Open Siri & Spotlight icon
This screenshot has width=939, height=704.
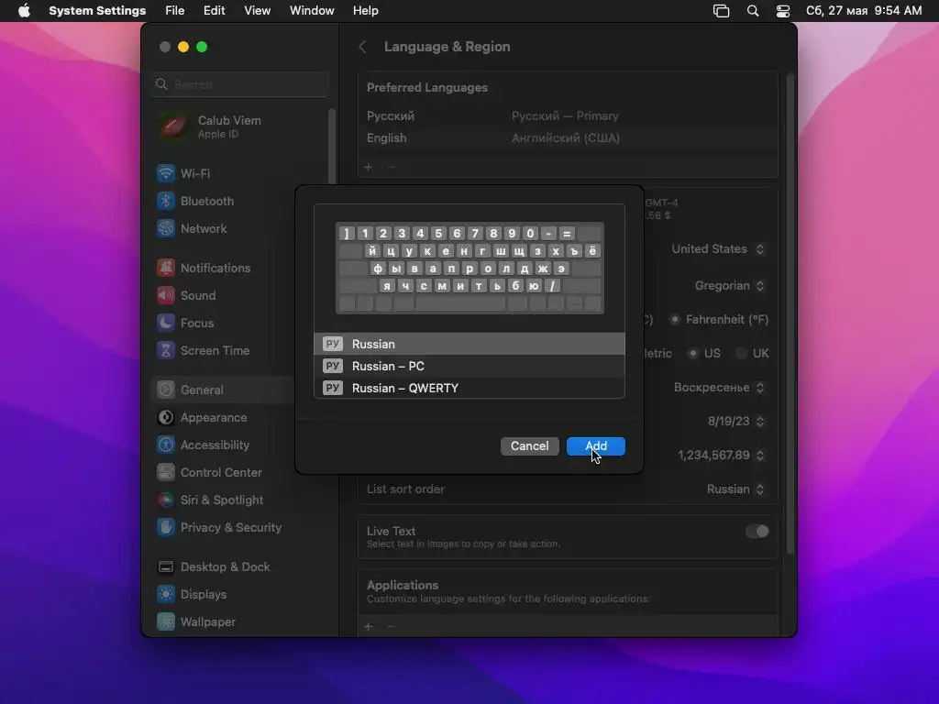[x=166, y=500]
